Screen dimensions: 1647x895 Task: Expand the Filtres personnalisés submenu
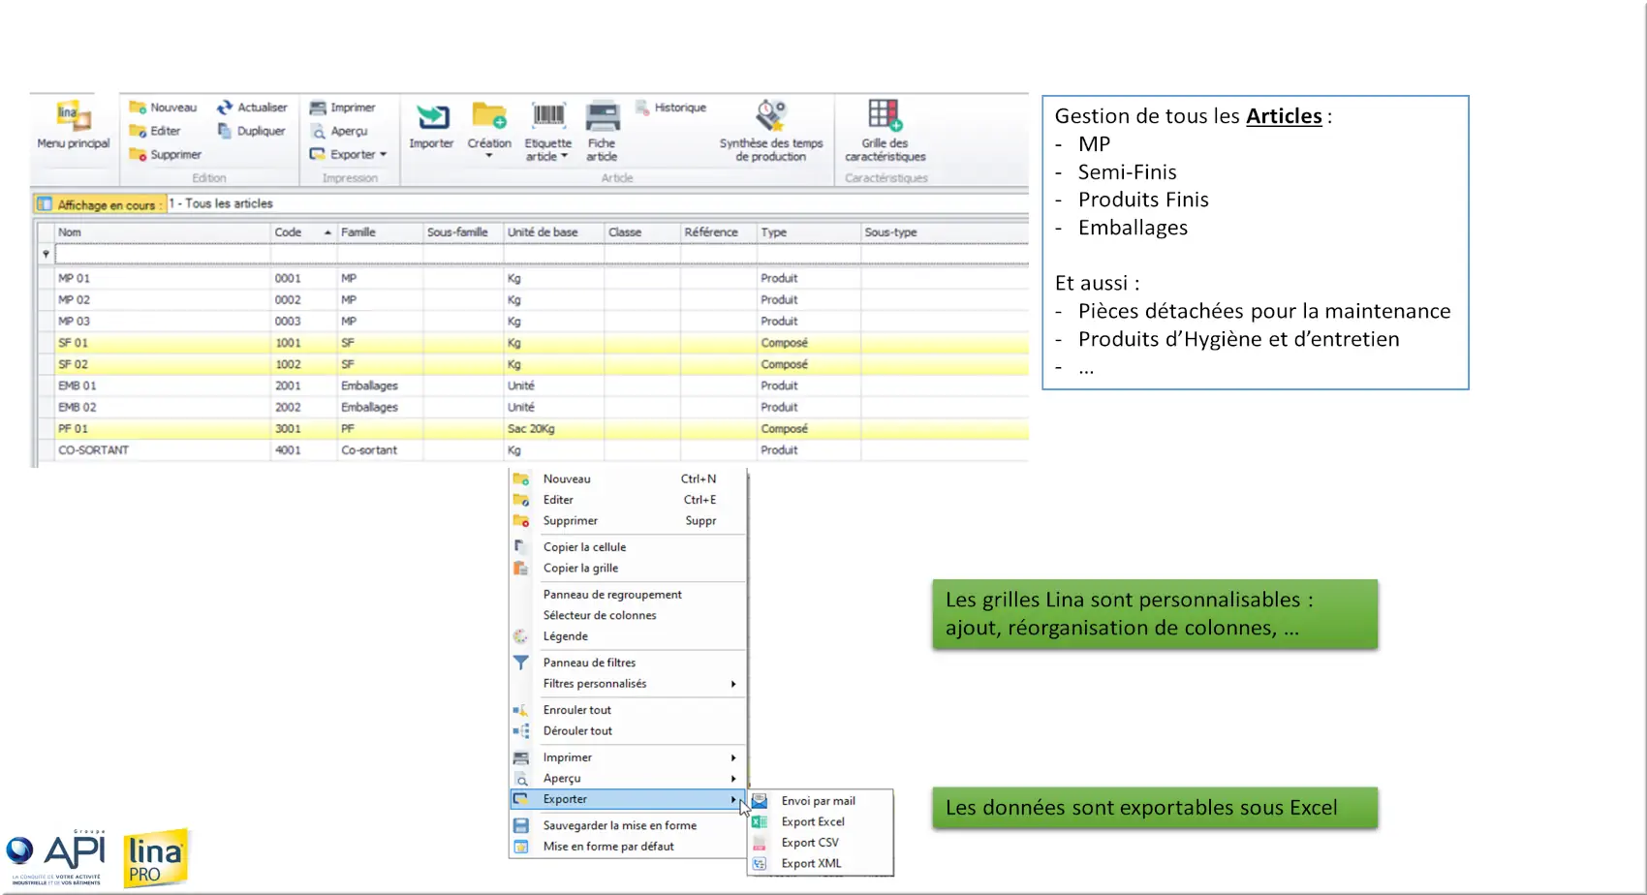point(628,684)
